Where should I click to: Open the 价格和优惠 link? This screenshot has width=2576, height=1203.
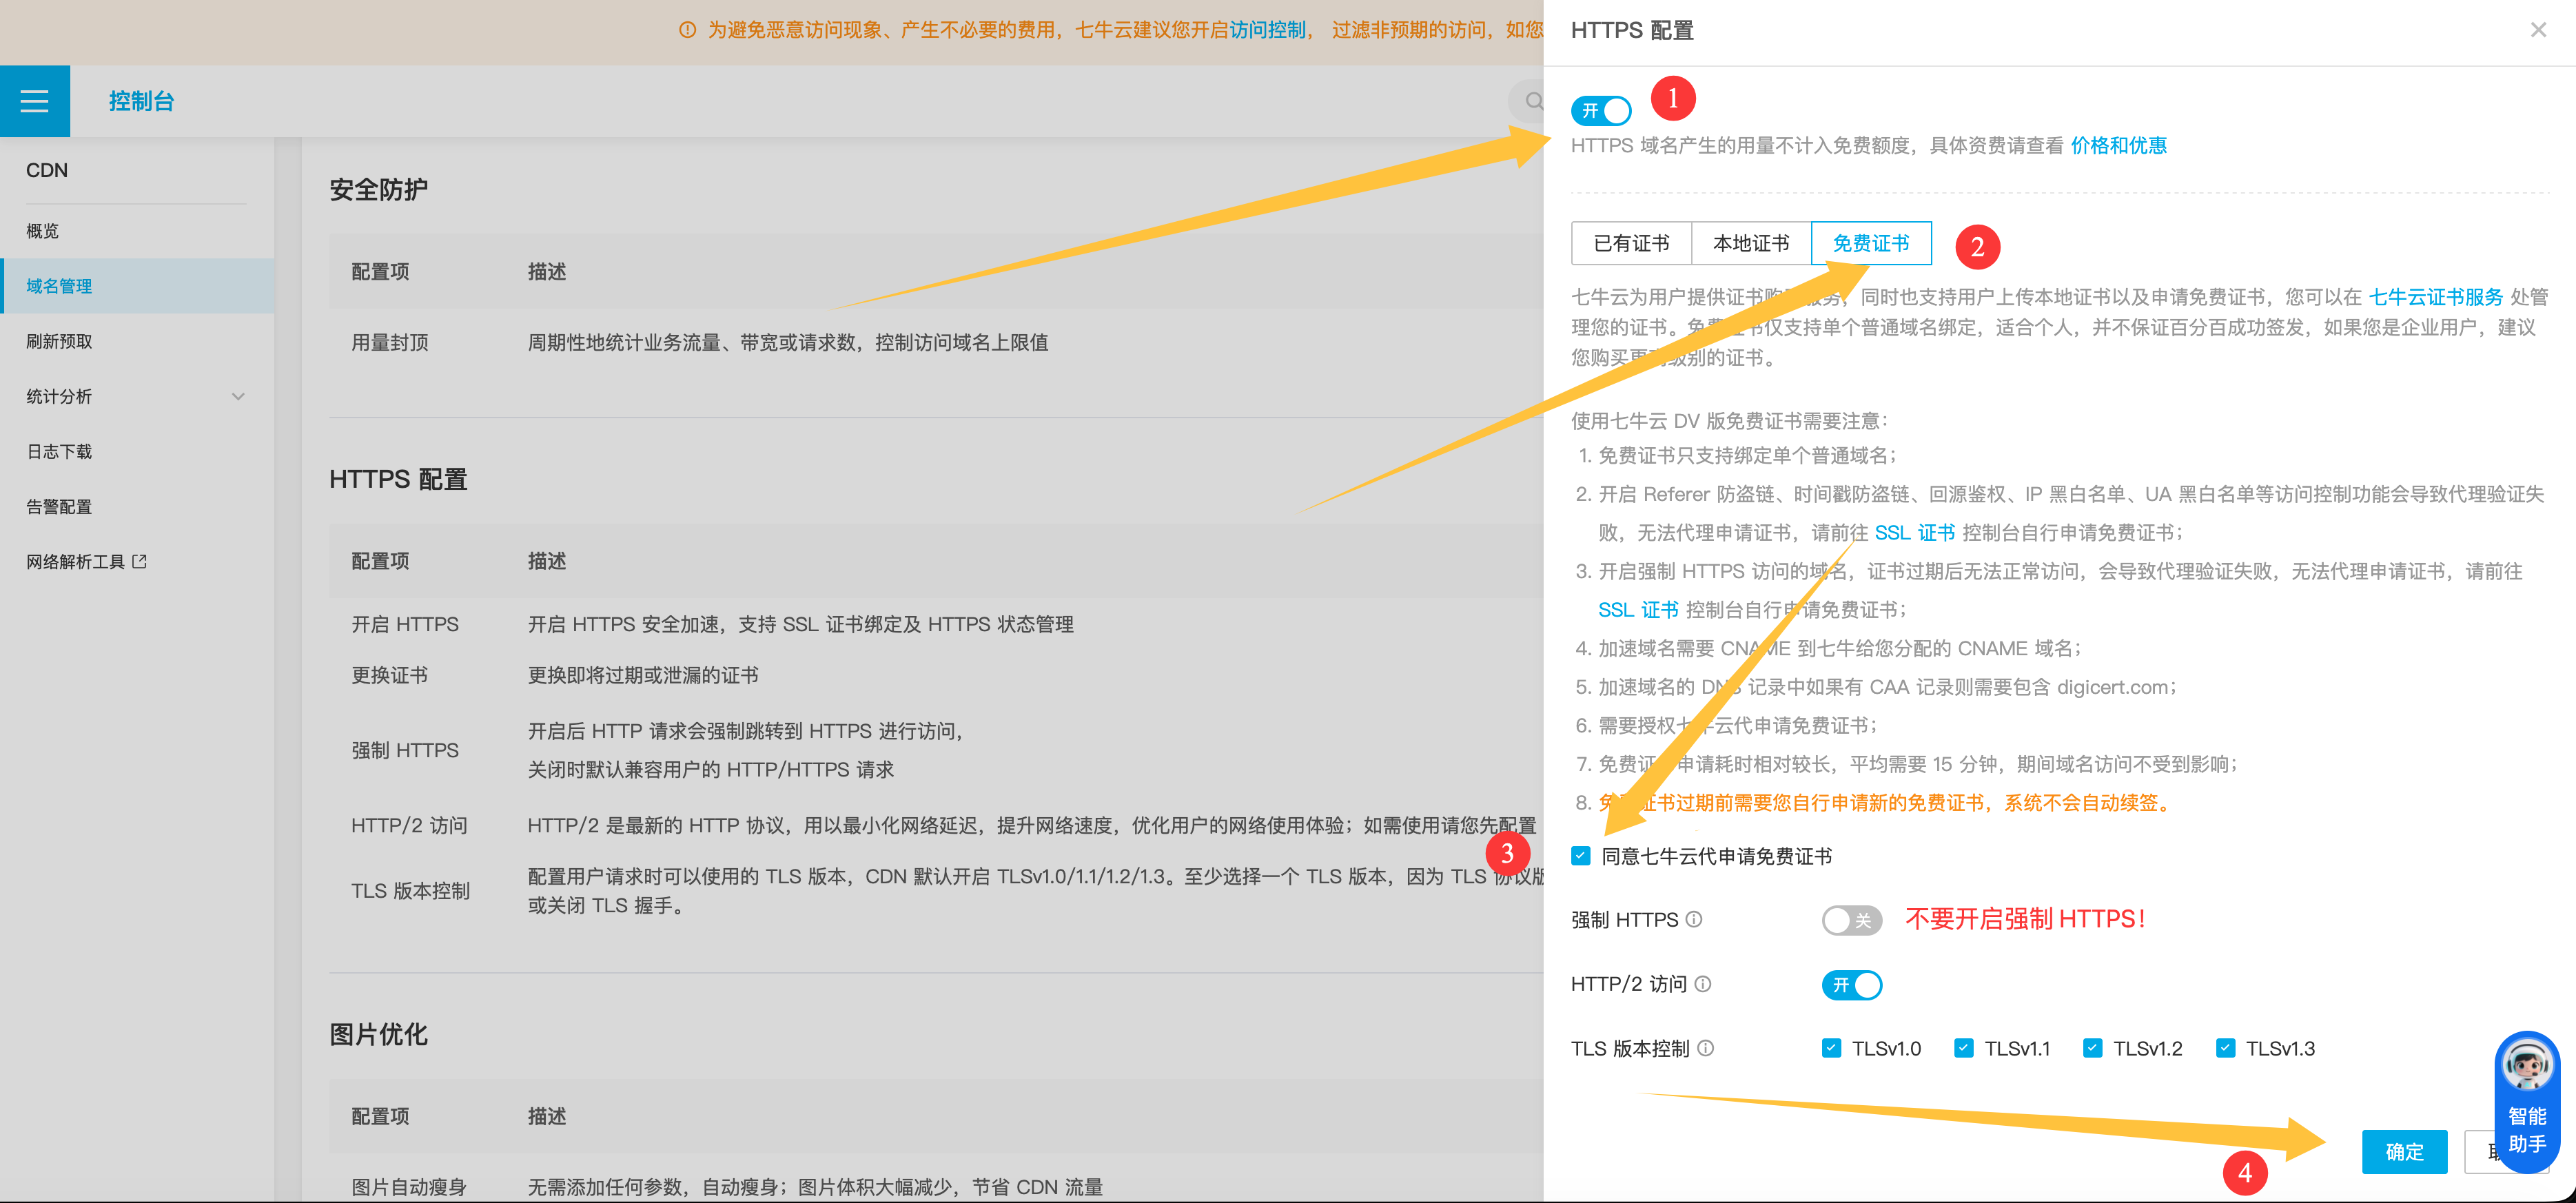click(x=2118, y=146)
